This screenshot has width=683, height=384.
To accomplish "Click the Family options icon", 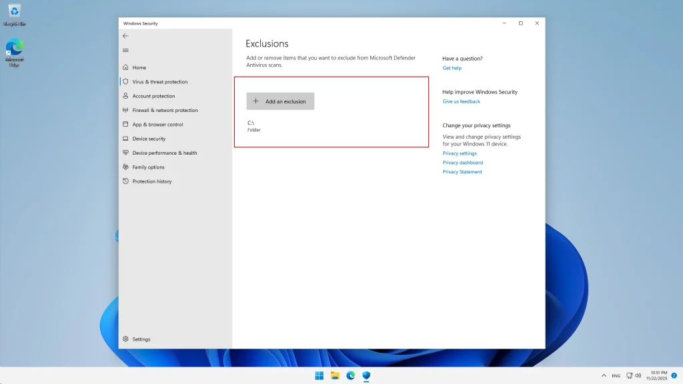I will pyautogui.click(x=125, y=167).
